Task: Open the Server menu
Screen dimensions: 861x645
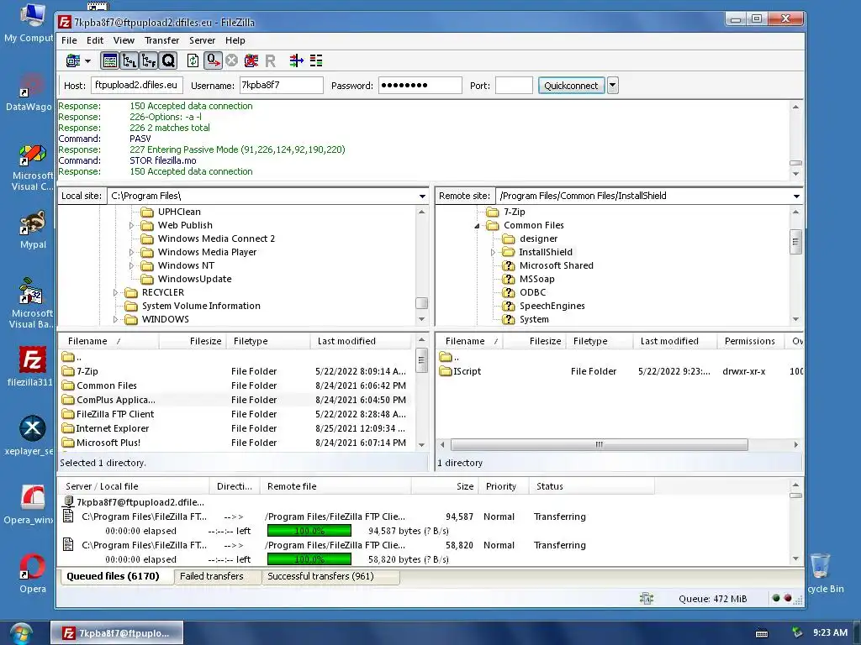Action: pyautogui.click(x=202, y=40)
